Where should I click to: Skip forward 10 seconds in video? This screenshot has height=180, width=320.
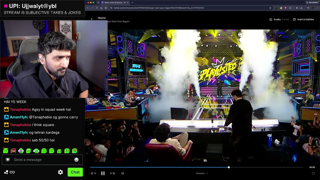pyautogui.click(x=112, y=173)
